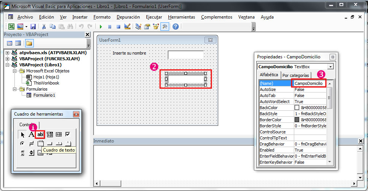Open Visual Basic Help question mark icon
Image resolution: width=368 pixels, height=191 pixels.
tap(176, 27)
